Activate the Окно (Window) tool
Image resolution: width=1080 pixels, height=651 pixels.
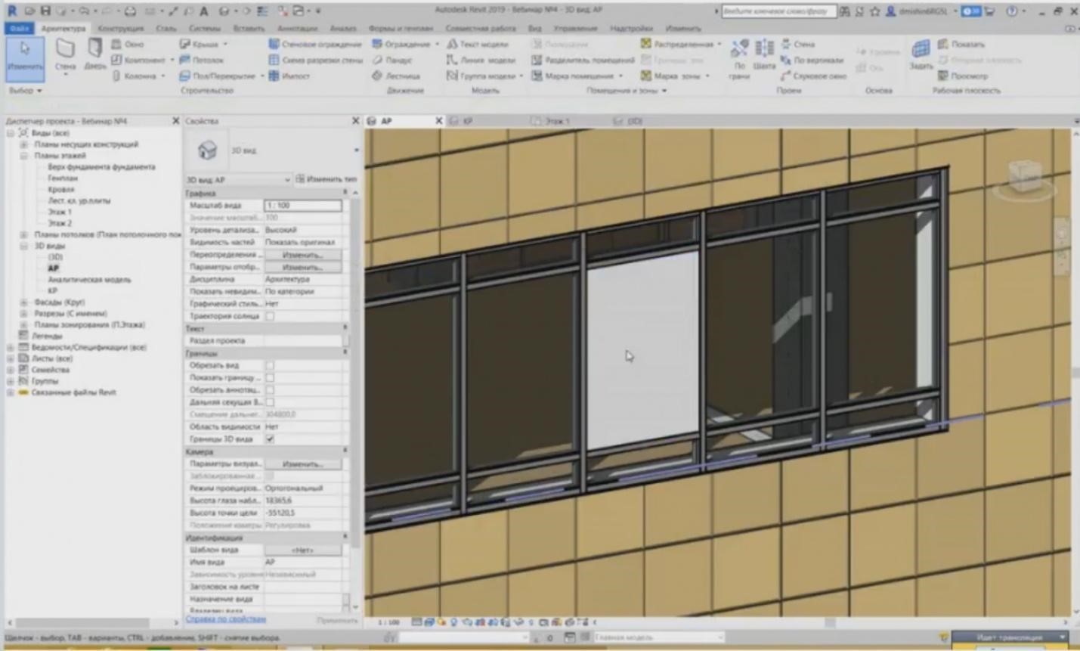coord(128,44)
